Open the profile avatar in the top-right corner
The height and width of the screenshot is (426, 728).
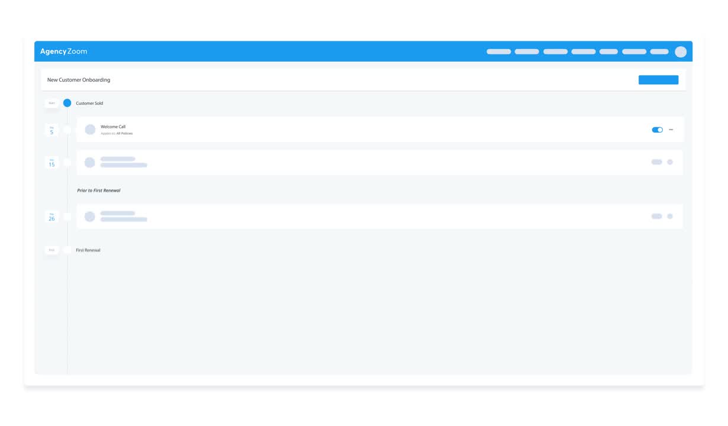pyautogui.click(x=681, y=51)
